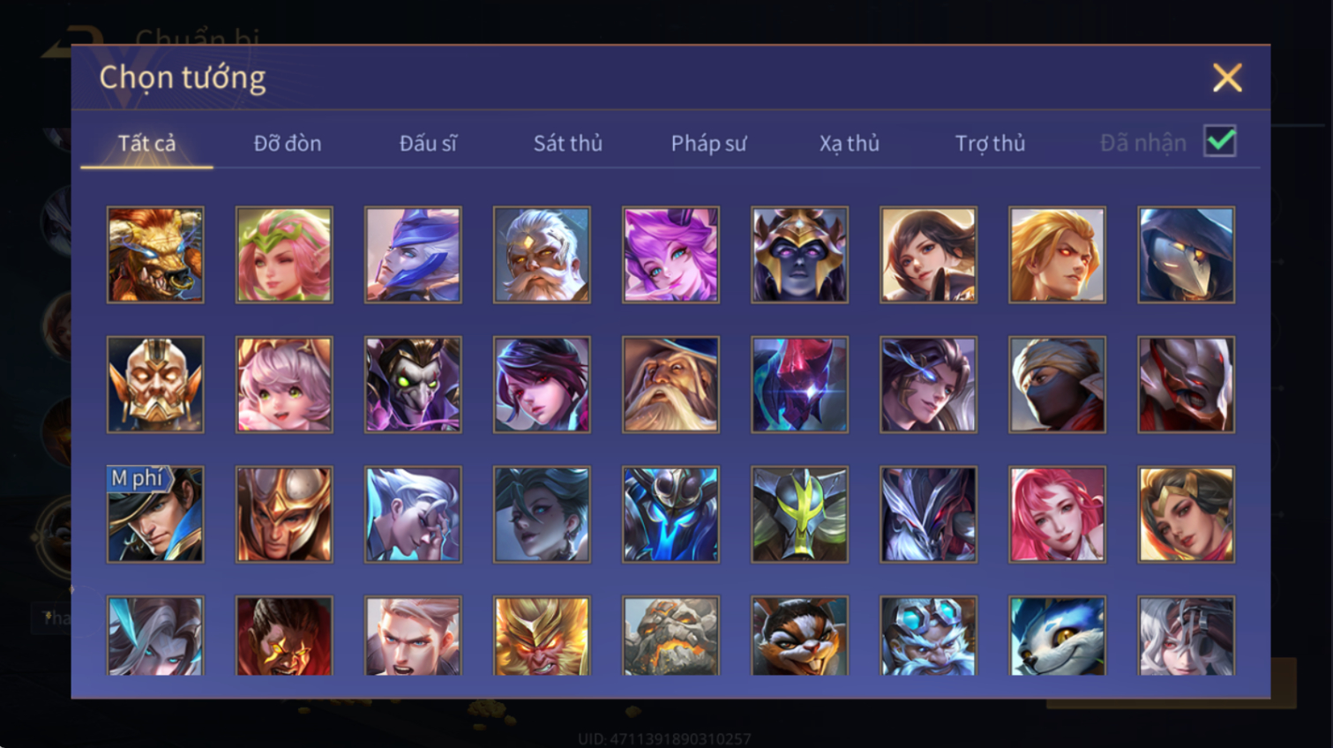Image resolution: width=1333 pixels, height=748 pixels.
Task: Choose the hooded plague-mask hero
Action: point(1186,255)
